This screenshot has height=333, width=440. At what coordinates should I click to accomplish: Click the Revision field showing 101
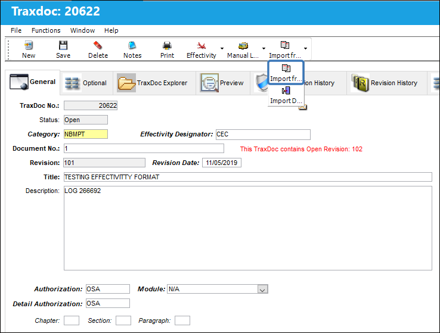104,163
